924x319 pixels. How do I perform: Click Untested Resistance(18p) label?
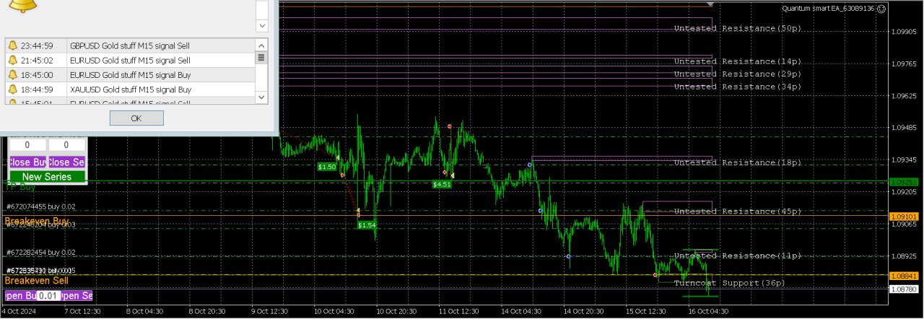pyautogui.click(x=737, y=163)
